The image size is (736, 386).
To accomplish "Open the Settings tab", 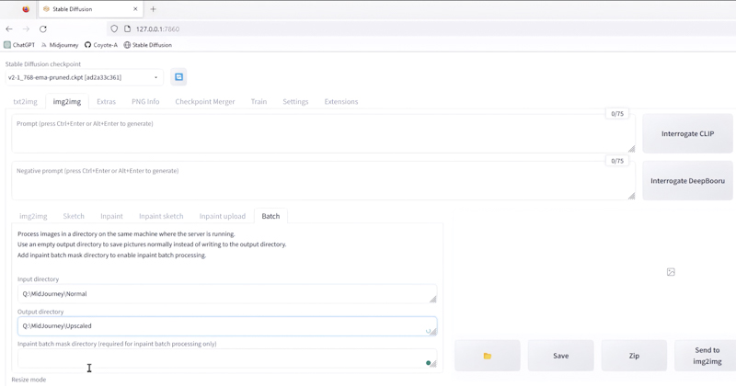I will pos(295,101).
